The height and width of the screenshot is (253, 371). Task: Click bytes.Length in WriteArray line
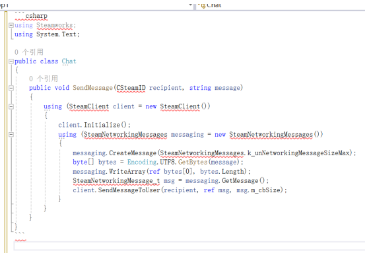(222, 171)
